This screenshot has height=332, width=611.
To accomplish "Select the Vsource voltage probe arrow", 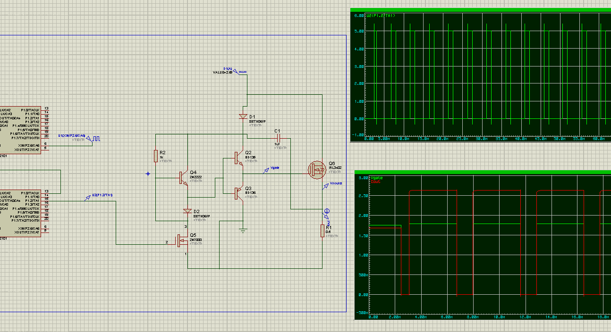I will point(325,187).
